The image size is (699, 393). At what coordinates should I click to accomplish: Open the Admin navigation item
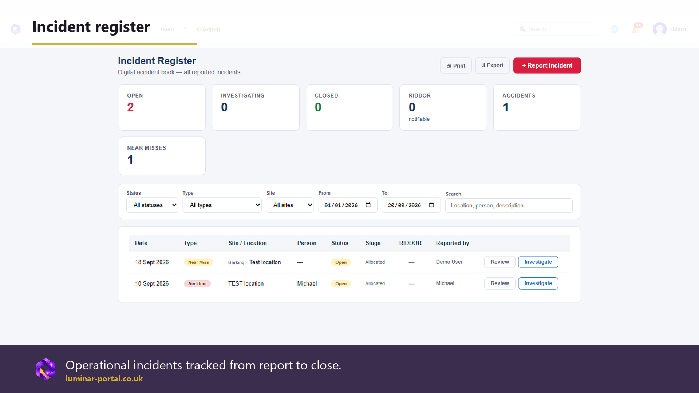click(208, 29)
